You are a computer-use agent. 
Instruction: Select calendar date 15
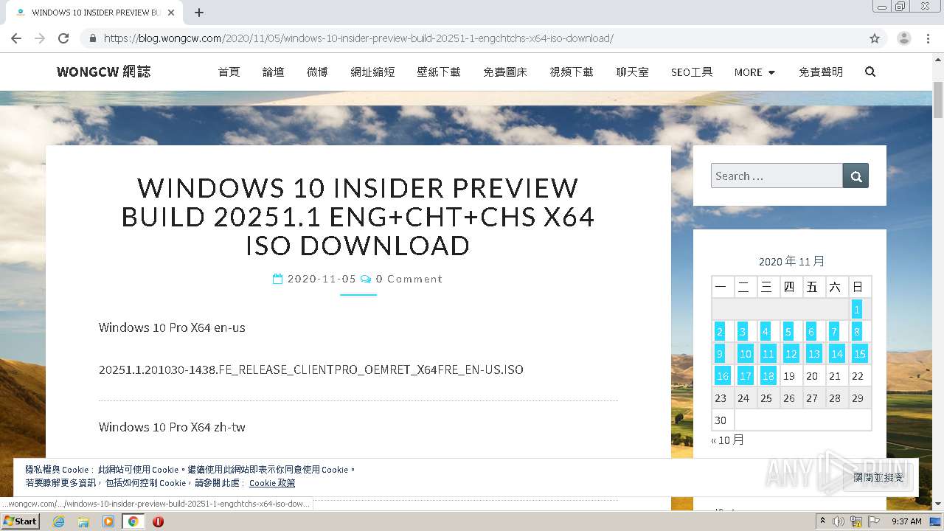point(860,353)
